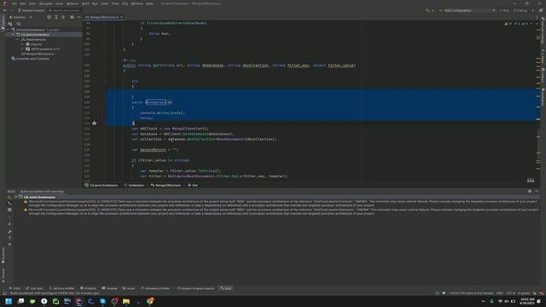Viewport: 546px width, 307px height.
Task: Click the project breadcrumb at editor bottom
Action: point(102,185)
